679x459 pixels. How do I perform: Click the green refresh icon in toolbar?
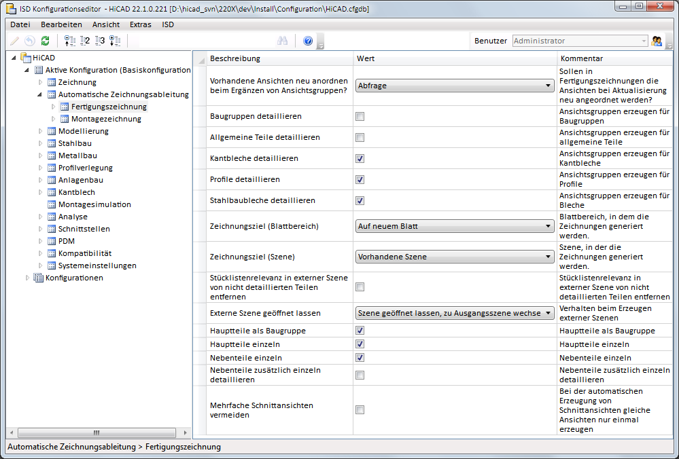point(45,41)
